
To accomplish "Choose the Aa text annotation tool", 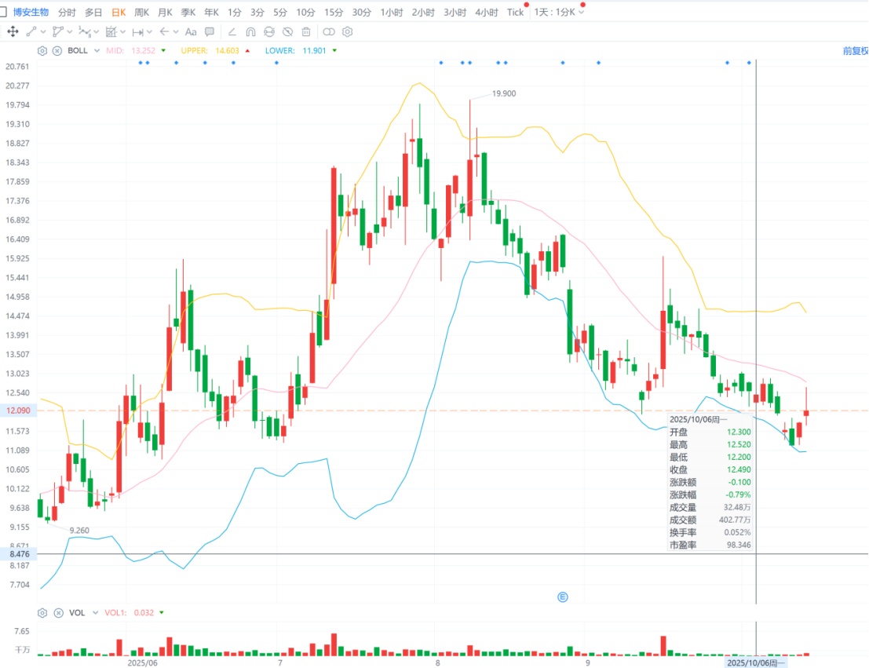I will click(x=191, y=31).
